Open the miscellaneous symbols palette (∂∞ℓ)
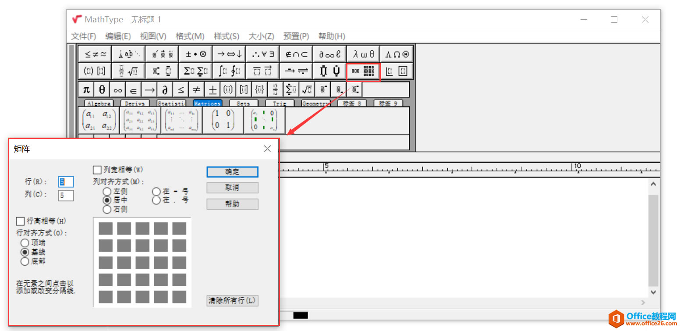 pyautogui.click(x=330, y=54)
